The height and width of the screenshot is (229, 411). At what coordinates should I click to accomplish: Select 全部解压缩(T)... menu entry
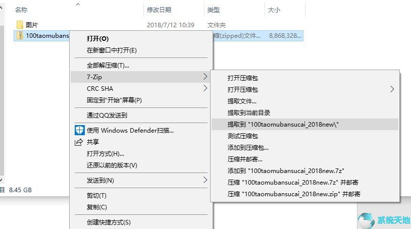(x=108, y=65)
